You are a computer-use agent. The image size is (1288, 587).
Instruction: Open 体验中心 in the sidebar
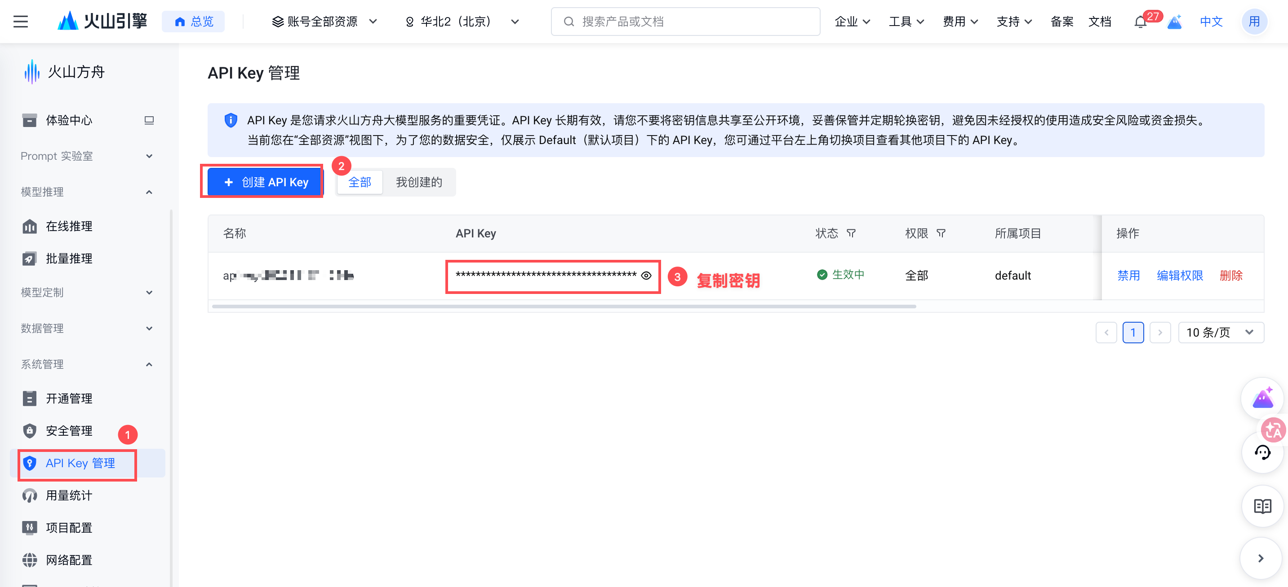69,120
